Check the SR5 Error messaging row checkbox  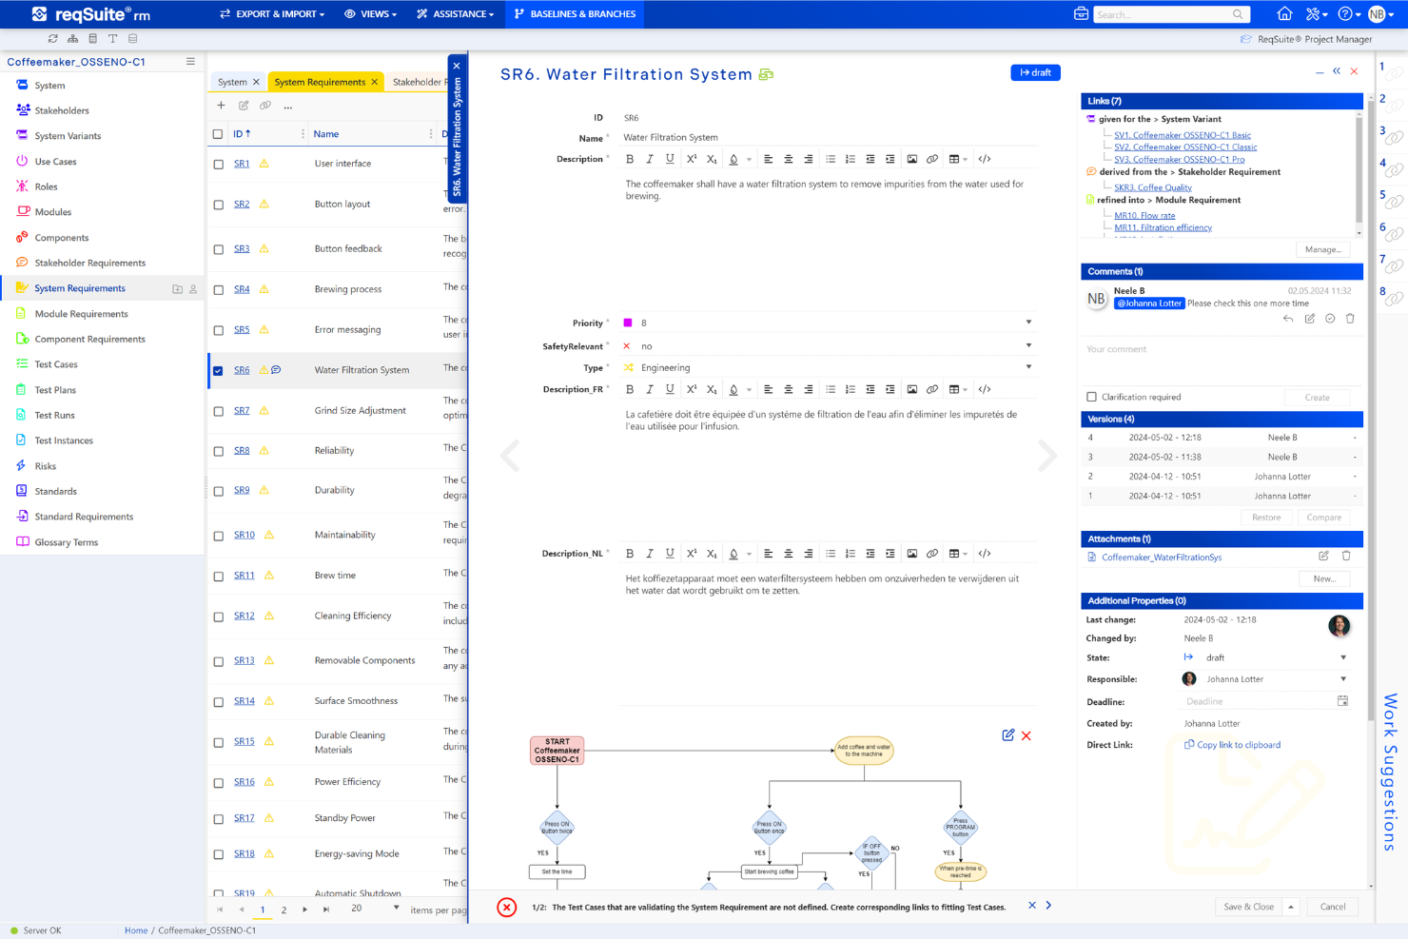click(218, 330)
